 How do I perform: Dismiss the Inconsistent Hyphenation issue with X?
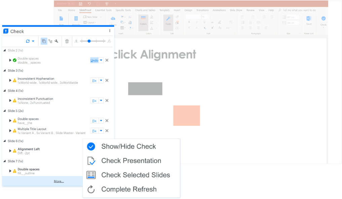coord(107,80)
